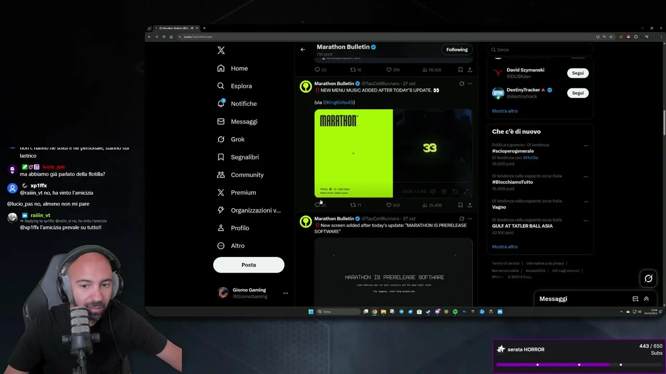This screenshot has height=374, width=666.
Task: Open the #BlocchiamoTutto trend
Action: [513, 182]
